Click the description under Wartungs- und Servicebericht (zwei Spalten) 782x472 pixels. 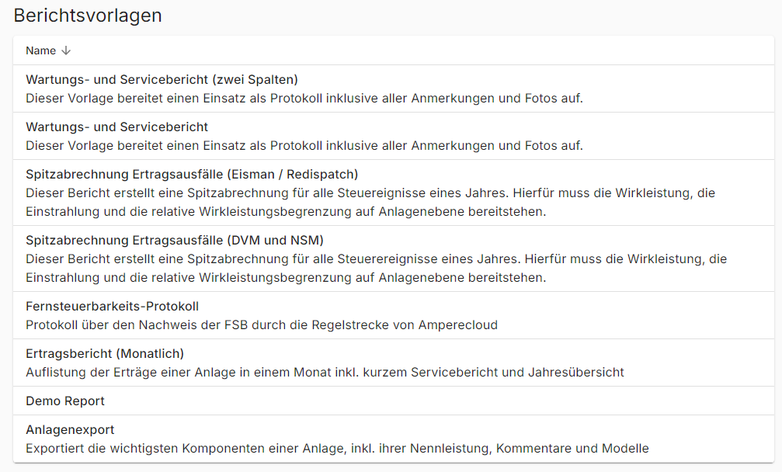click(304, 98)
